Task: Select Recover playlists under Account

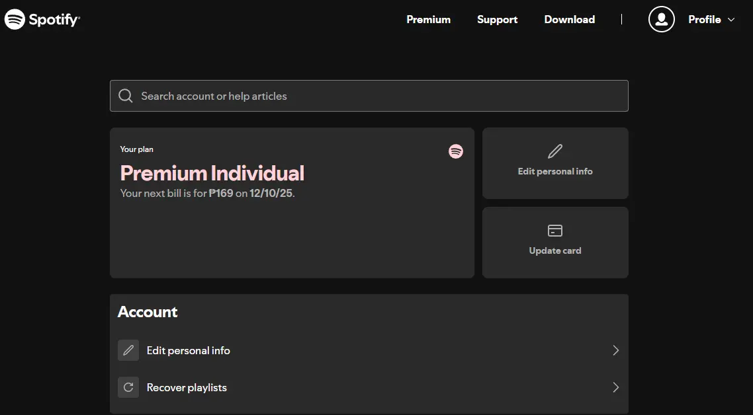Action: click(x=369, y=387)
